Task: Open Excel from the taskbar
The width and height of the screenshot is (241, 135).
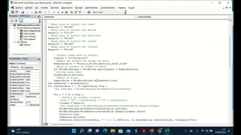Action: pyautogui.click(x=167, y=131)
